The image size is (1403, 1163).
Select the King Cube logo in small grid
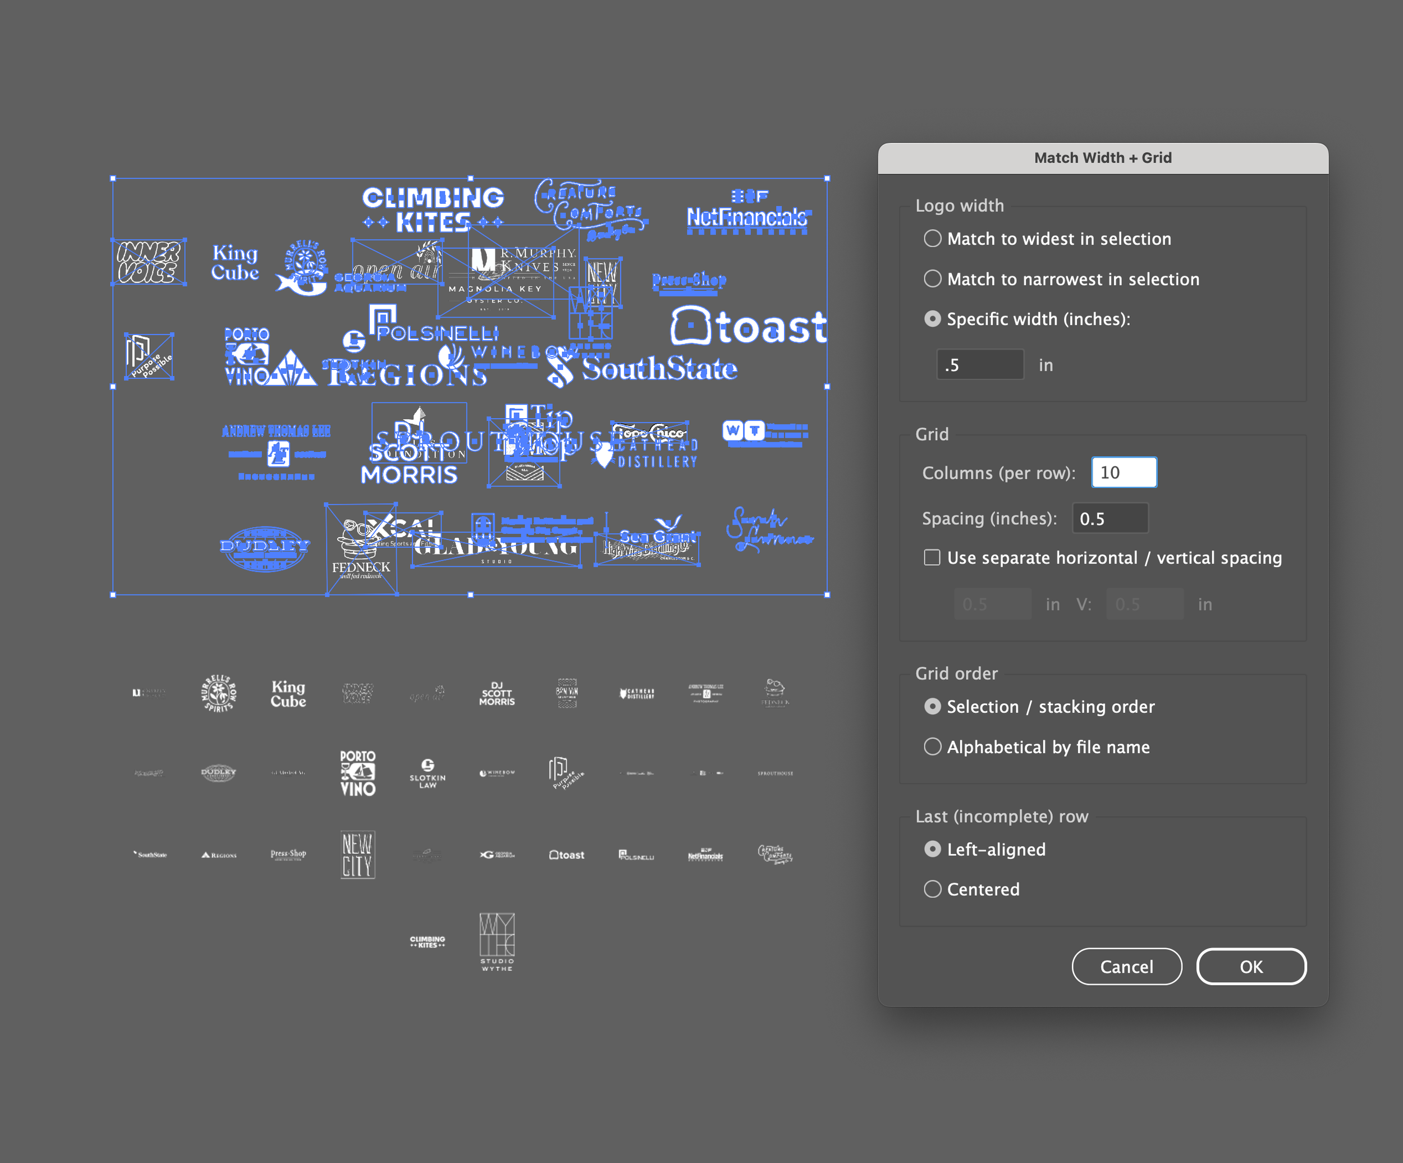point(288,694)
